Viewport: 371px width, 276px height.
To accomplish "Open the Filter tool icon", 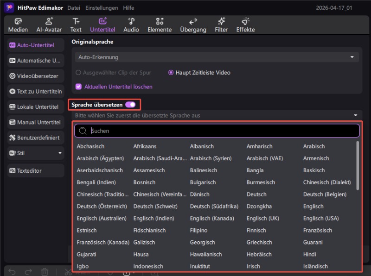I will (x=221, y=21).
